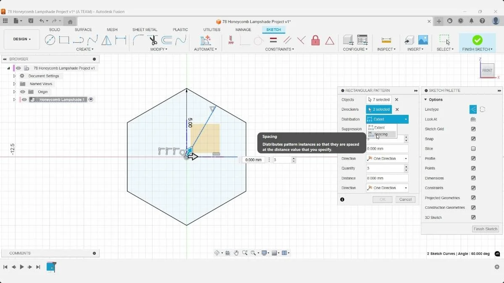The width and height of the screenshot is (504, 283).
Task: Switch to the UTILITIES tab
Action: [212, 30]
